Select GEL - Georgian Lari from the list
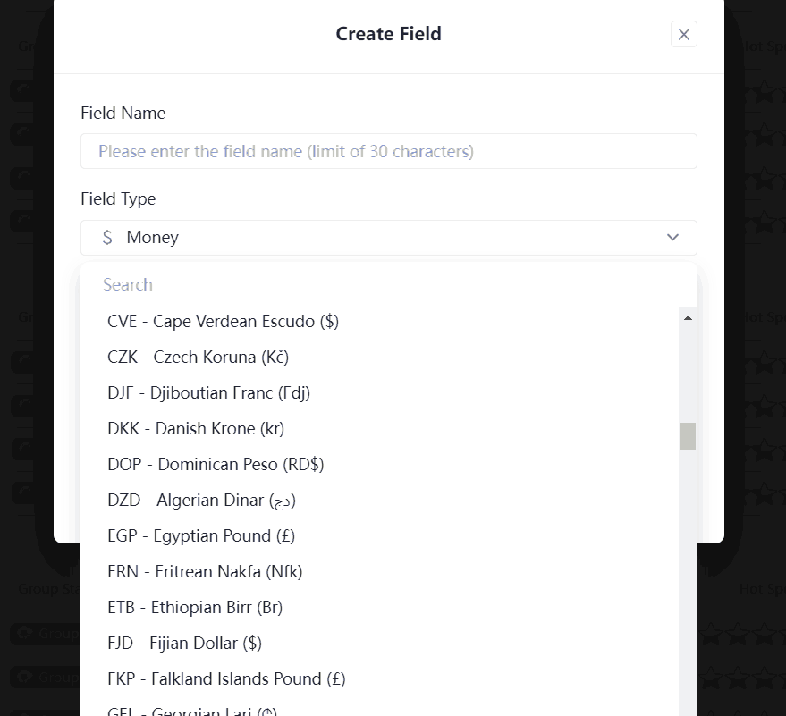Viewport: 786px width, 716px height. click(190, 709)
